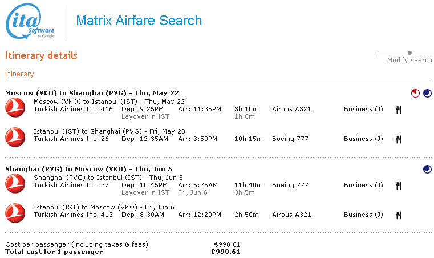Click the meal icon for flight 27
The height and width of the screenshot is (258, 434).
click(x=399, y=185)
